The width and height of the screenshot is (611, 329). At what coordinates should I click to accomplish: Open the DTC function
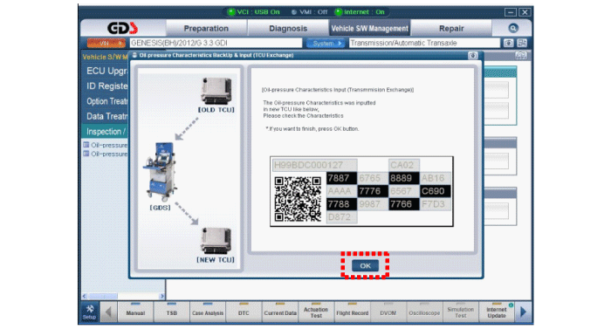(244, 312)
